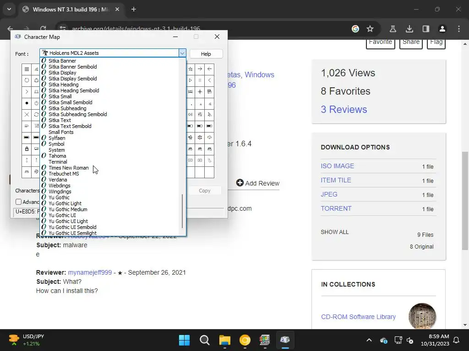Open File Explorer from the taskbar

(x=224, y=340)
